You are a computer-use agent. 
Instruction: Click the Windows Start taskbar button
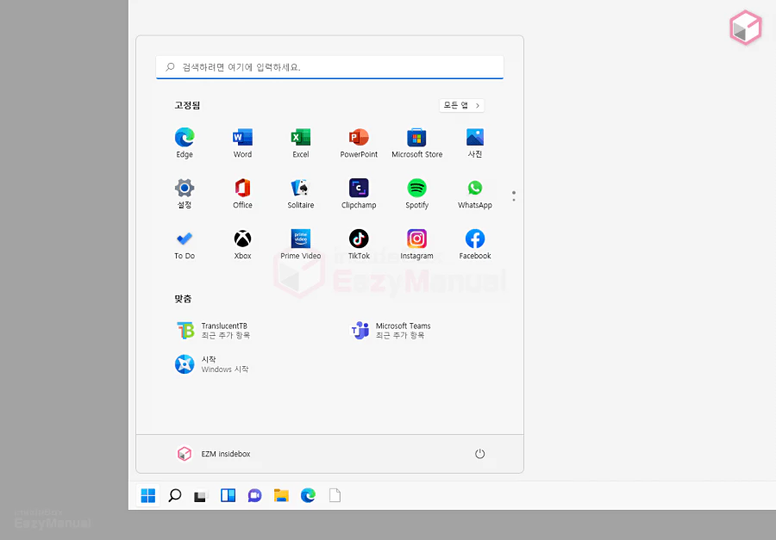click(x=148, y=495)
